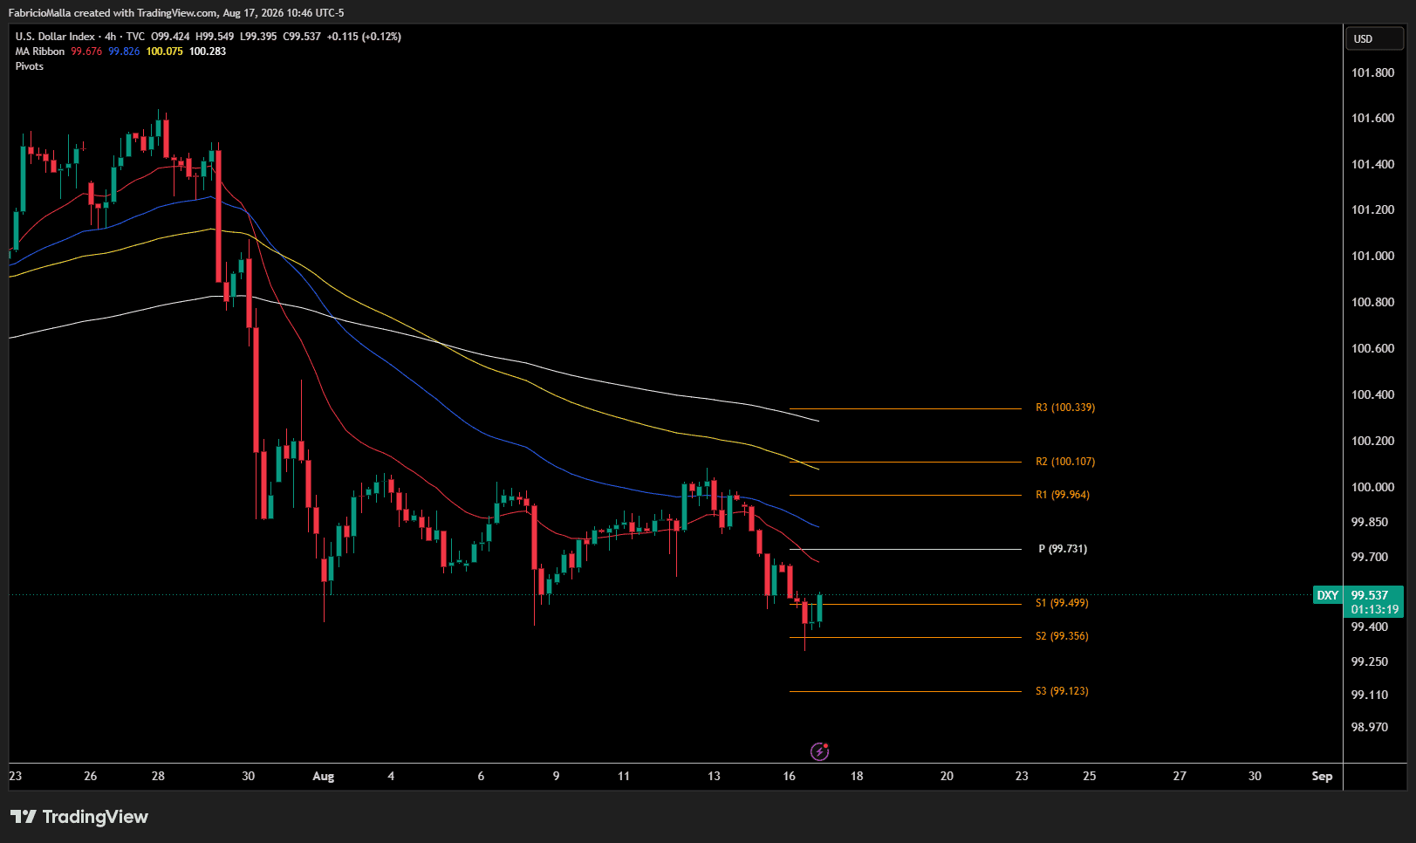Click the R3 (100.339) pivot label
Image resolution: width=1416 pixels, height=843 pixels.
[x=1065, y=408]
